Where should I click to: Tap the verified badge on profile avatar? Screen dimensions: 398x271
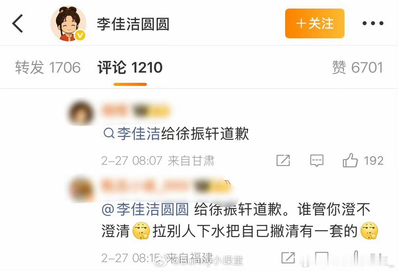[81, 35]
